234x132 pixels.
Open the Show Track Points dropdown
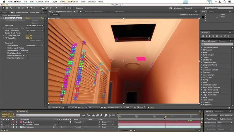click(35, 30)
